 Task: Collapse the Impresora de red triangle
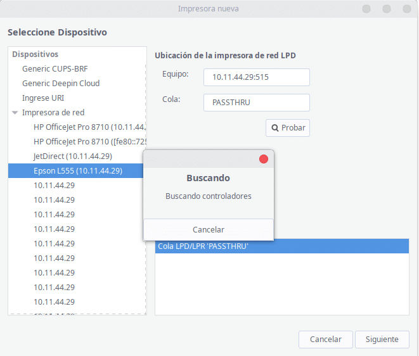15,113
